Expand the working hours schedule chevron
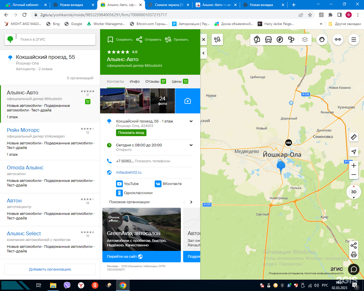 [191, 145]
